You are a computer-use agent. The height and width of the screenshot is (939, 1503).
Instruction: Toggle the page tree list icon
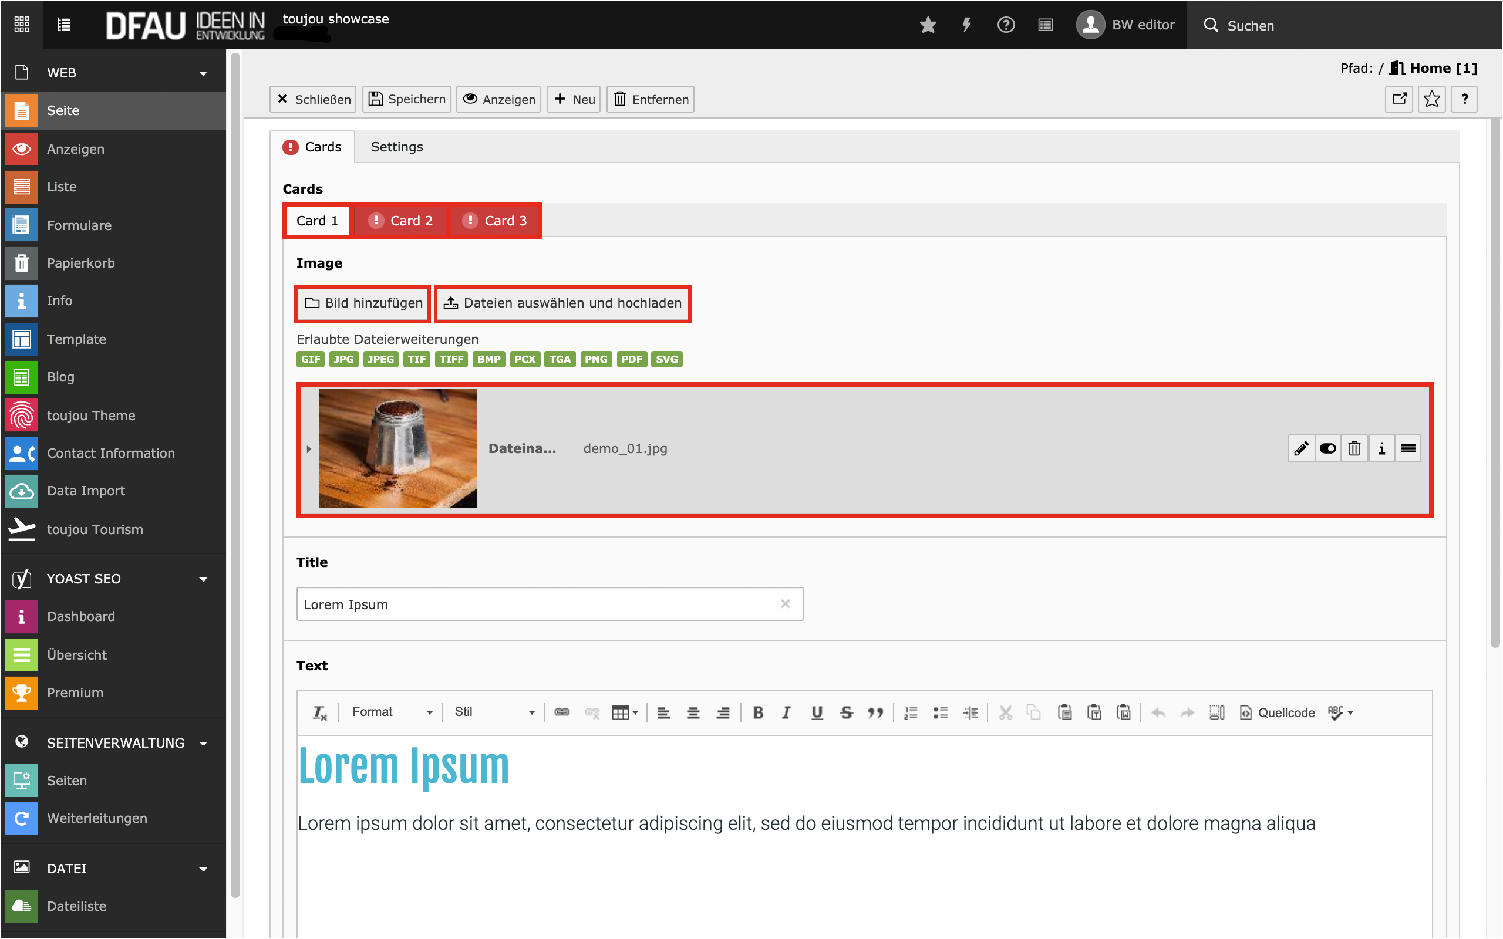tap(64, 25)
